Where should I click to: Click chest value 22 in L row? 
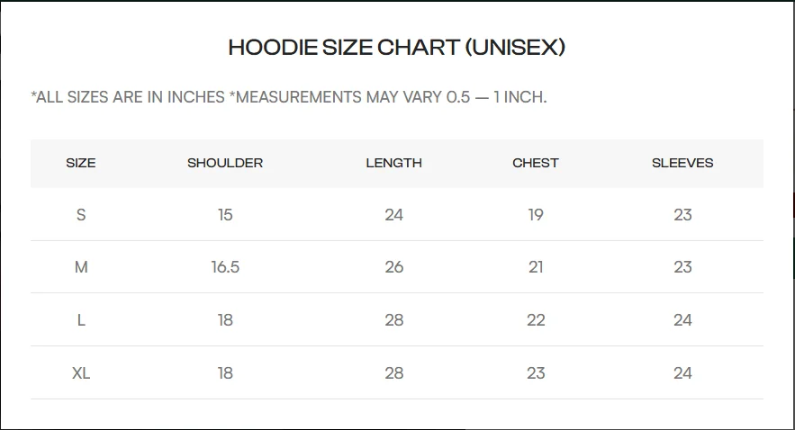(x=536, y=320)
